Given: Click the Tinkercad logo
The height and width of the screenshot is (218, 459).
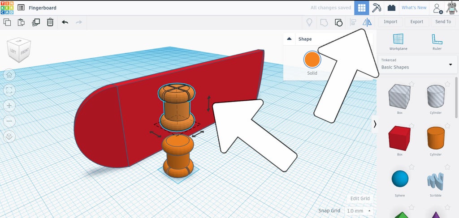Looking at the screenshot, I should click(x=7, y=8).
